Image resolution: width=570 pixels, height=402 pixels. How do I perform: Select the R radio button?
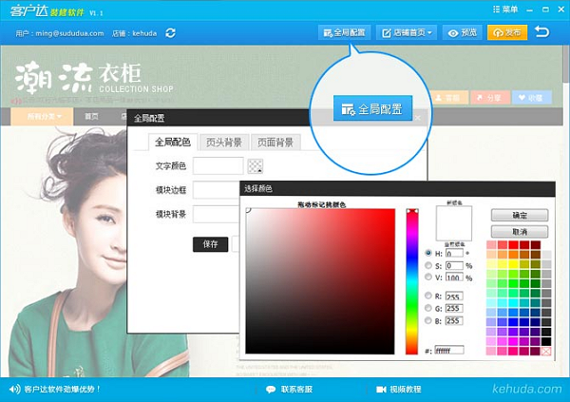tap(428, 296)
